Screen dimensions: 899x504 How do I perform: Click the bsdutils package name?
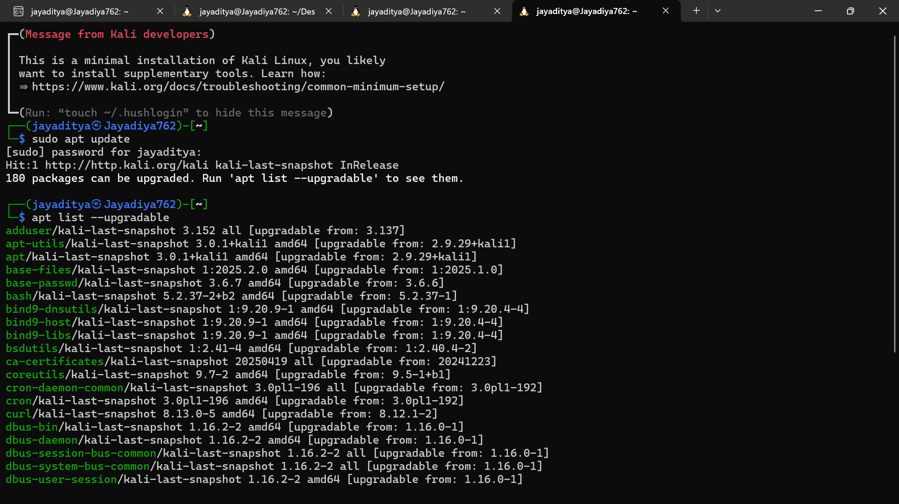32,349
